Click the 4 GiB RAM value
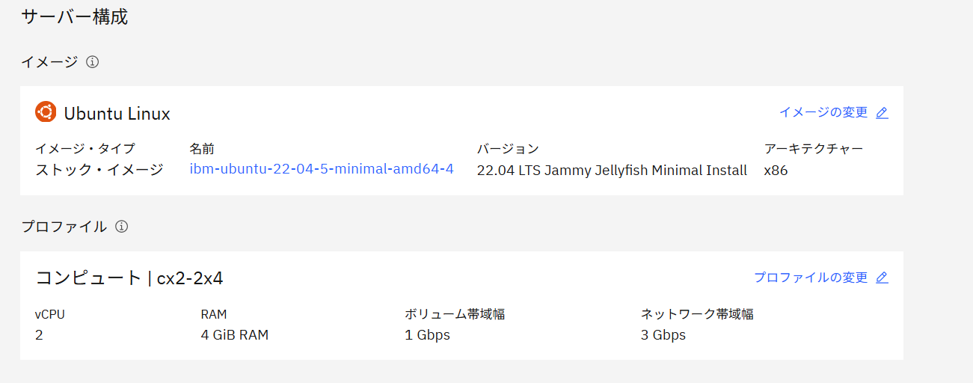973x383 pixels. [235, 335]
